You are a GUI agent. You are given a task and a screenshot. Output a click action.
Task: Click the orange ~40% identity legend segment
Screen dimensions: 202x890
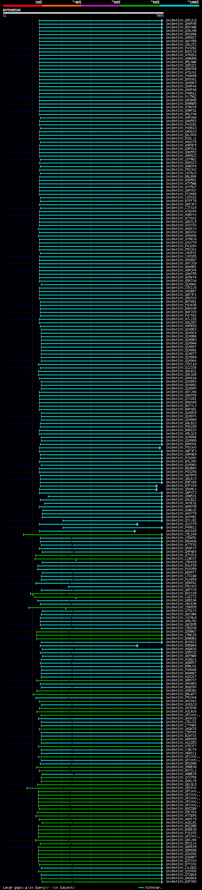coord(62,6)
